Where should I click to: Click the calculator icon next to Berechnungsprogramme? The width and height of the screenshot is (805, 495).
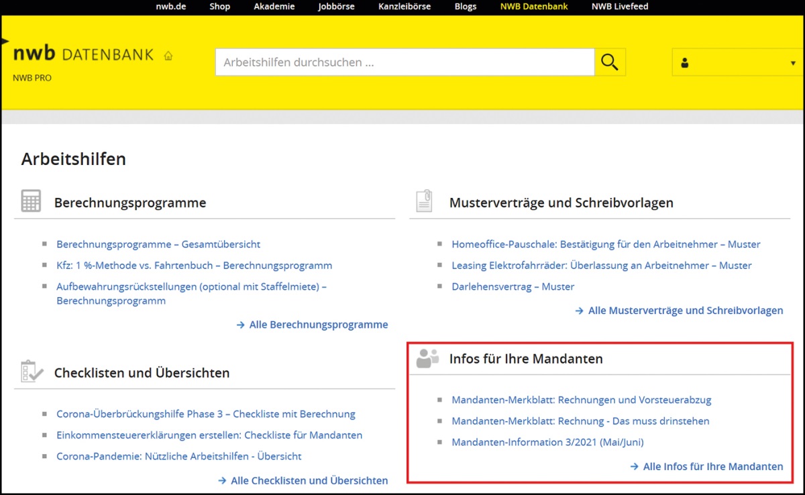(x=31, y=201)
